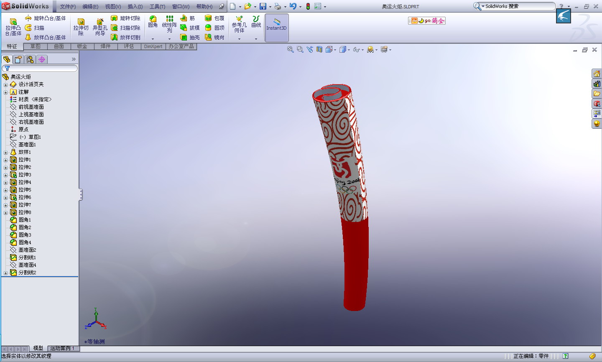Expand the 放样1 feature node

[5, 152]
